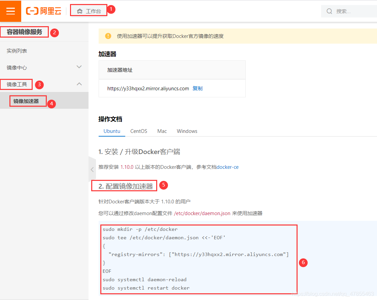Click the Alibaba Cloud logo
The image size is (377, 300).
[x=43, y=11]
